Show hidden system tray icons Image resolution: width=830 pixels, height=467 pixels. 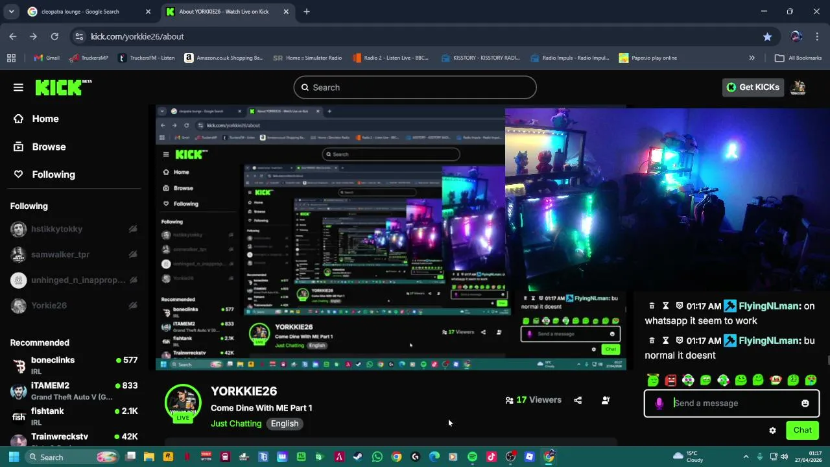[746, 457]
